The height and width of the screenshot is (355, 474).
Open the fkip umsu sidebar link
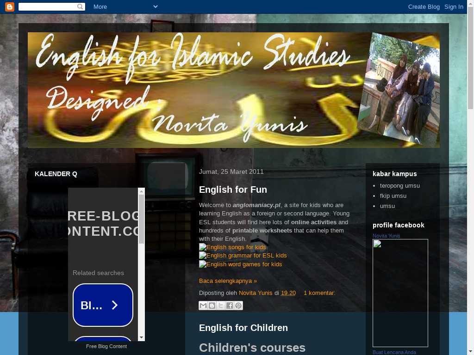(393, 196)
